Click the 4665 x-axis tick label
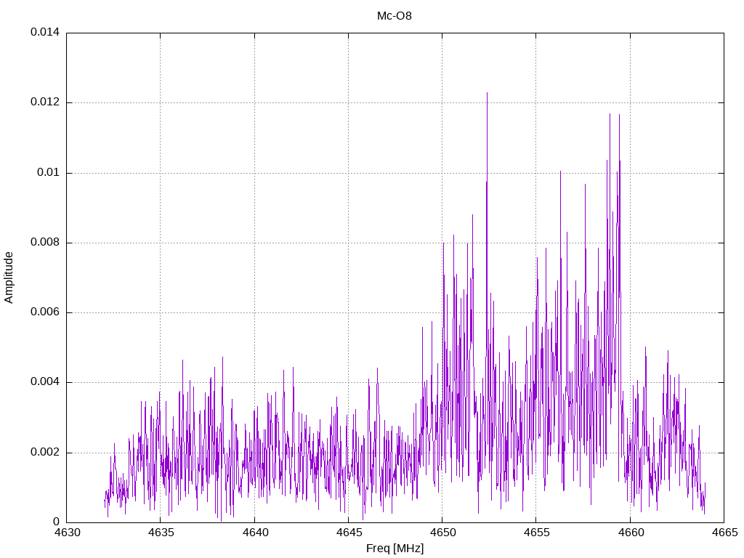The width and height of the screenshot is (744, 558). (x=724, y=533)
